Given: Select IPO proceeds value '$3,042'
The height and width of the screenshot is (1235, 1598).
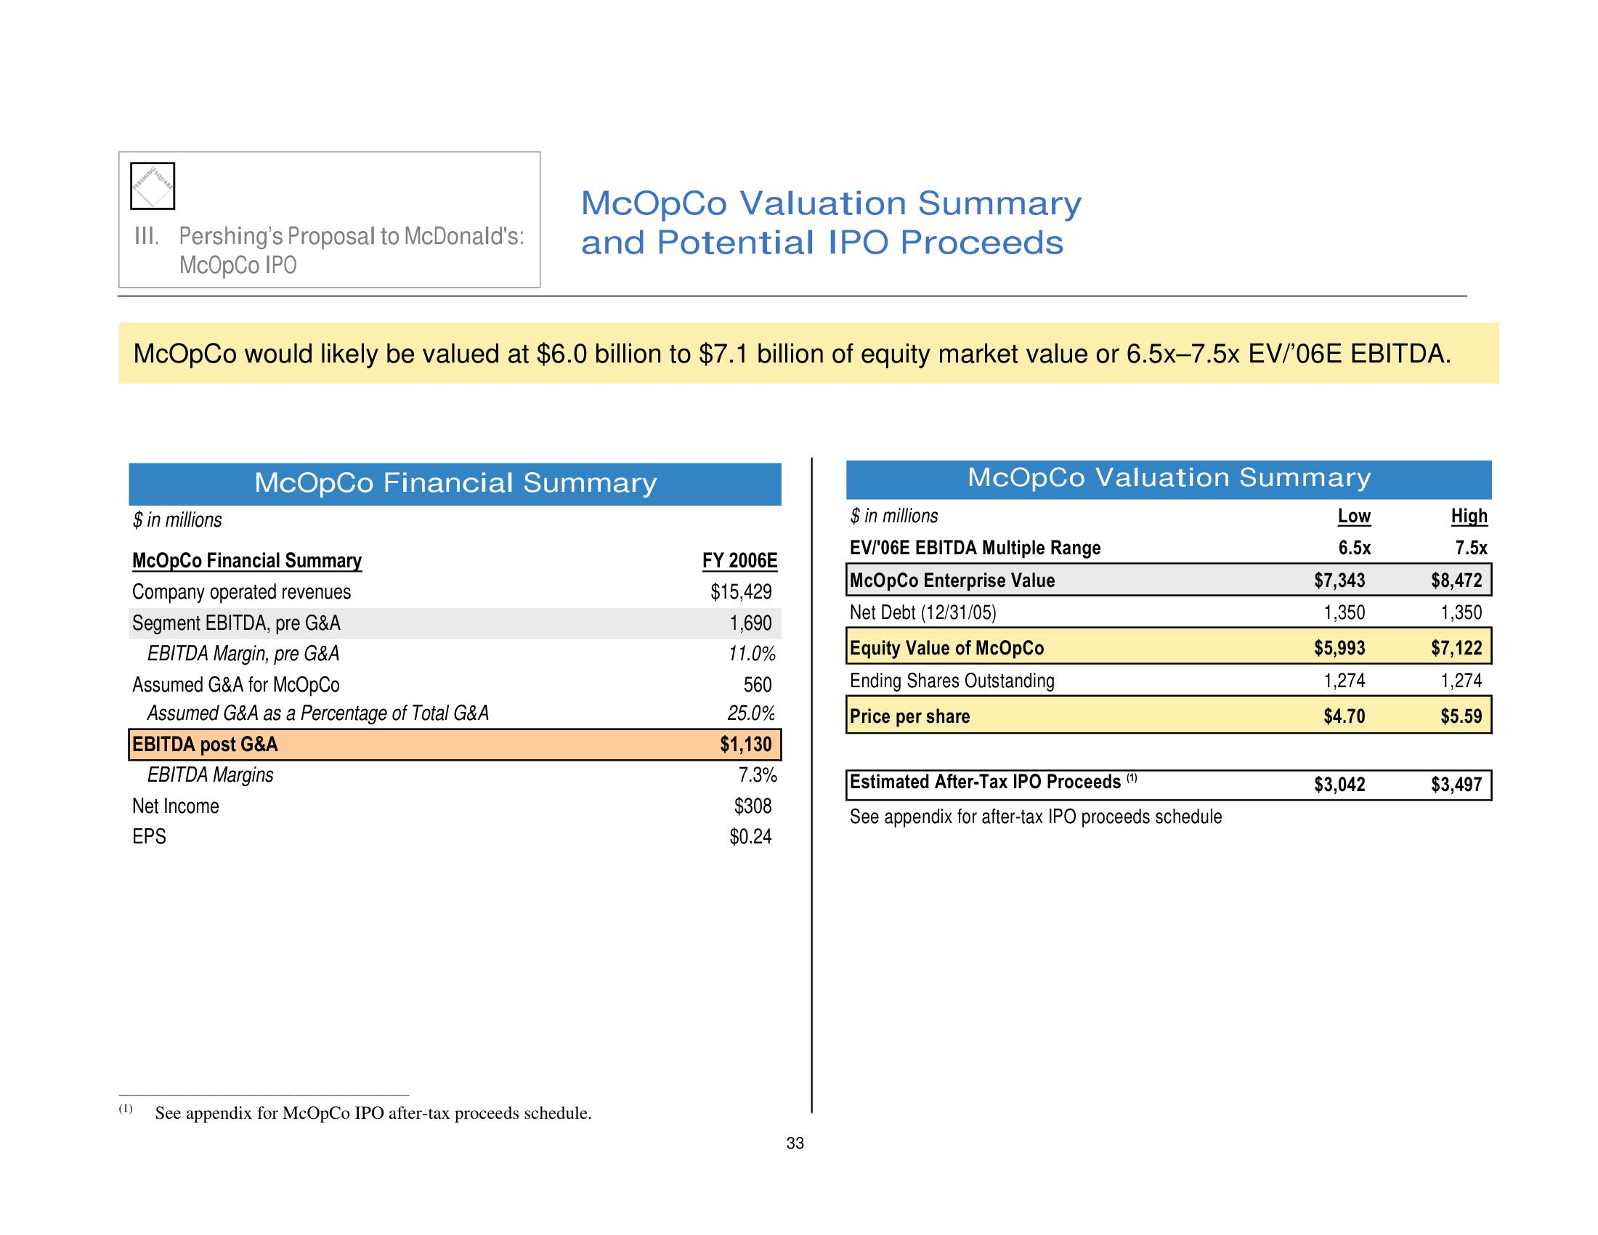Looking at the screenshot, I should click(x=1339, y=785).
